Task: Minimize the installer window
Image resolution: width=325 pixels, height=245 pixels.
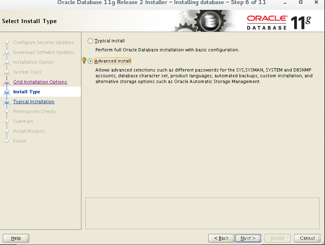Action: pyautogui.click(x=285, y=3)
